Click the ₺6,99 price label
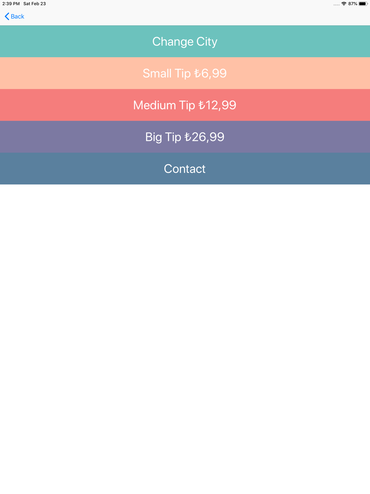Viewport: 370px width, 494px height. tap(210, 73)
